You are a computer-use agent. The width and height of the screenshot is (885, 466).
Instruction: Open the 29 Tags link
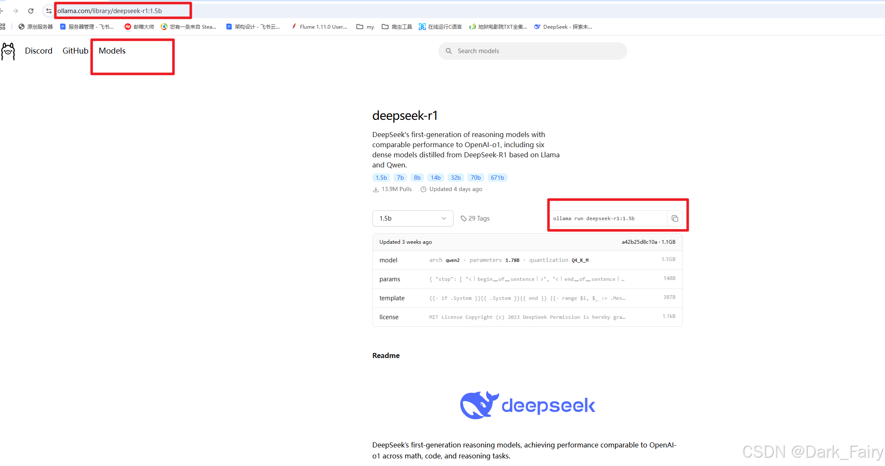tap(475, 218)
